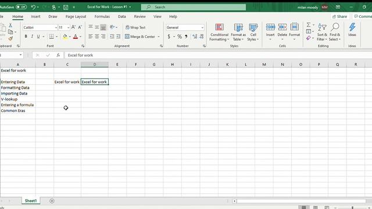Increase font size with the larger A
This screenshot has width=372, height=209.
click(x=74, y=27)
